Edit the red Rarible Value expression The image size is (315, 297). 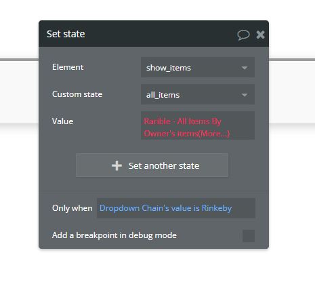coord(198,125)
